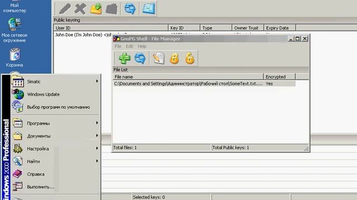Select the John Doe key row
The width and height of the screenshot is (357, 200).
point(83,35)
